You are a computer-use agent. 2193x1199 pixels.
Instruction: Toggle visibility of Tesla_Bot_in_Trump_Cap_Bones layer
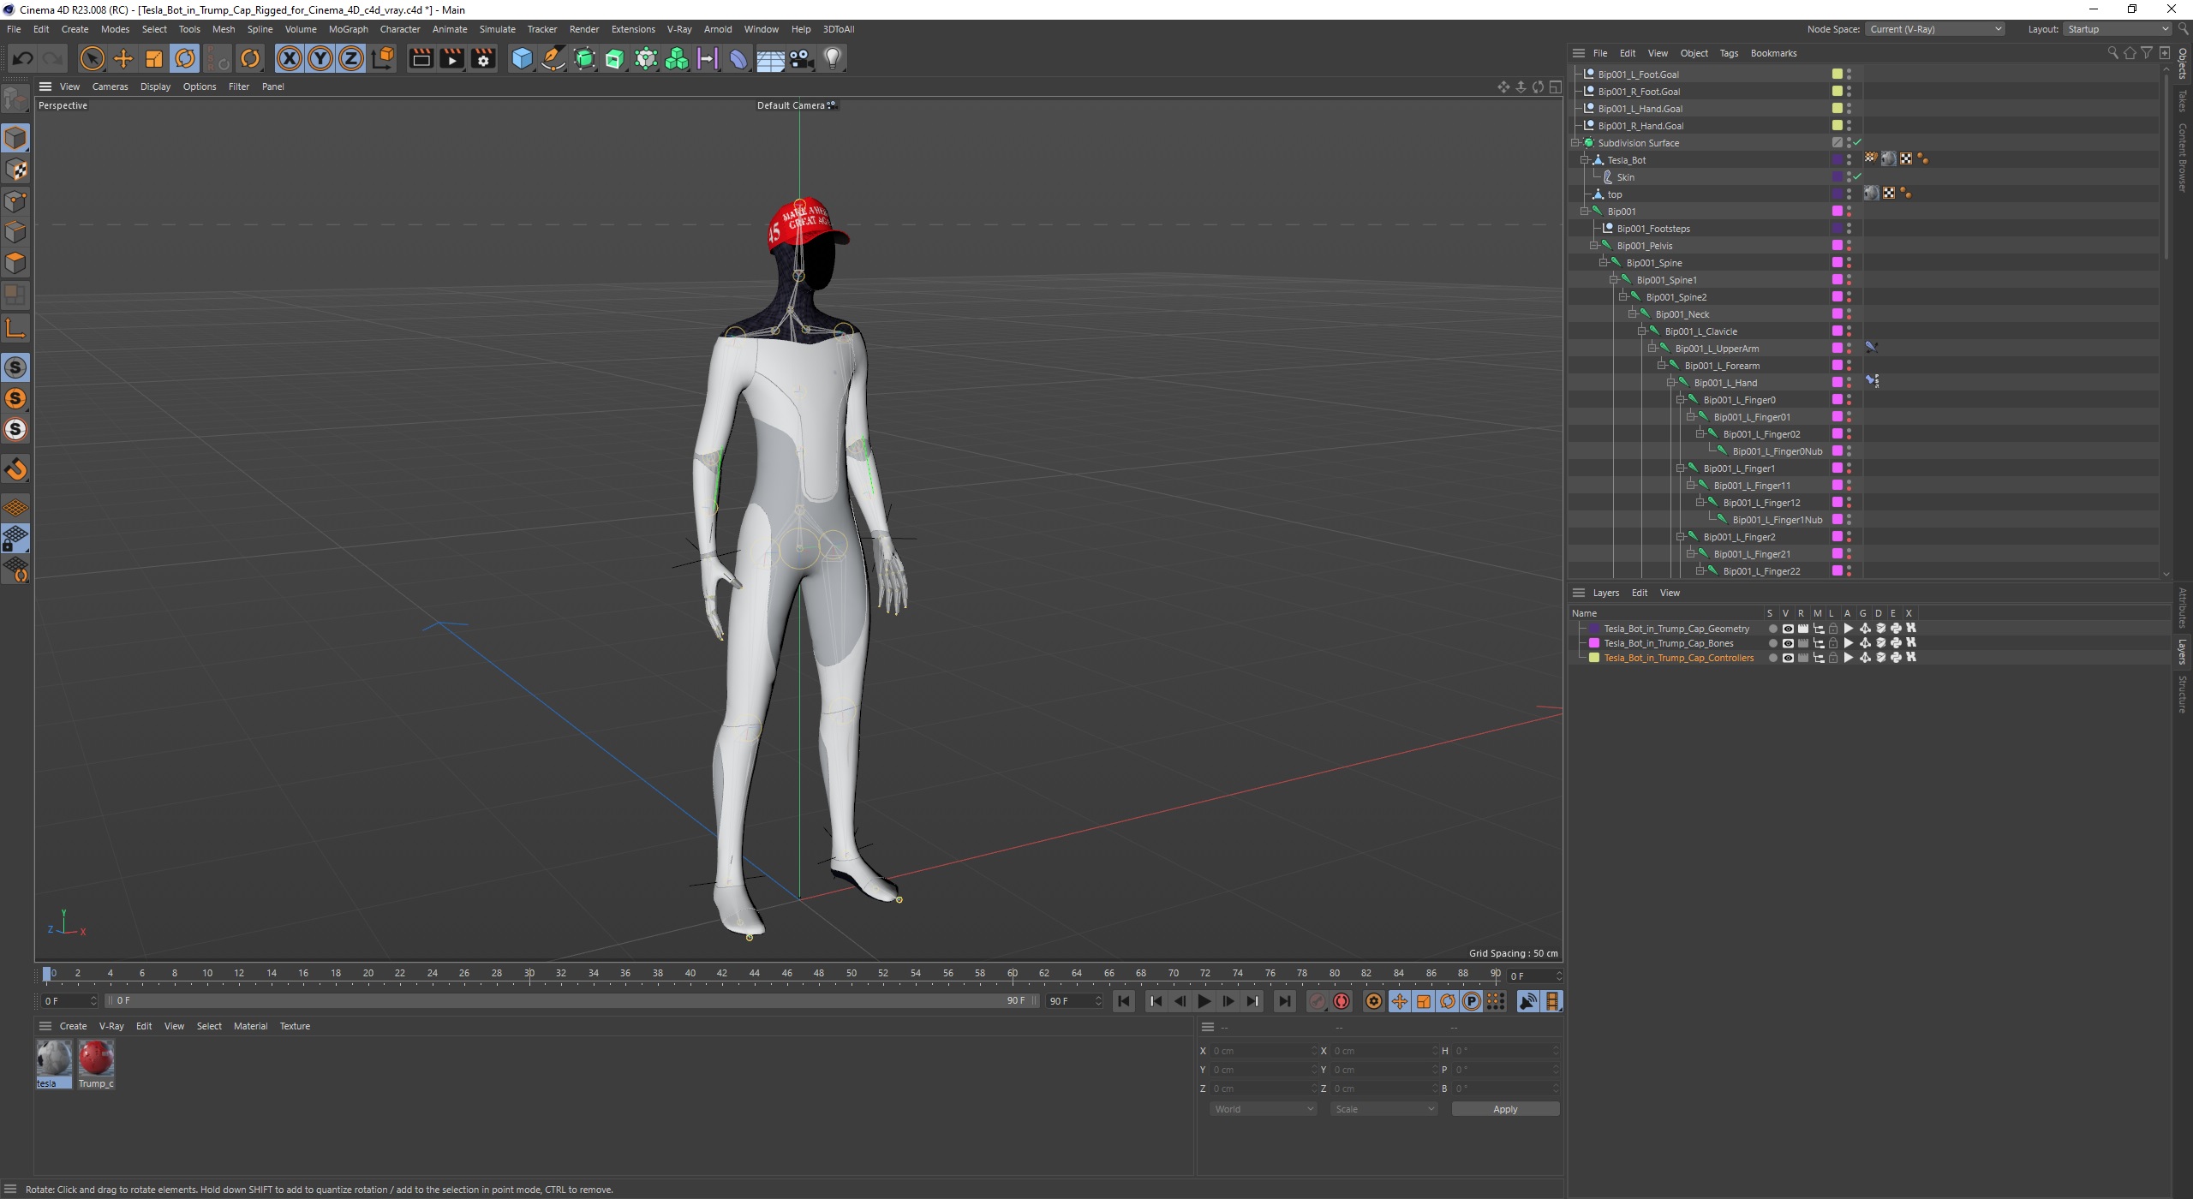(x=1787, y=643)
